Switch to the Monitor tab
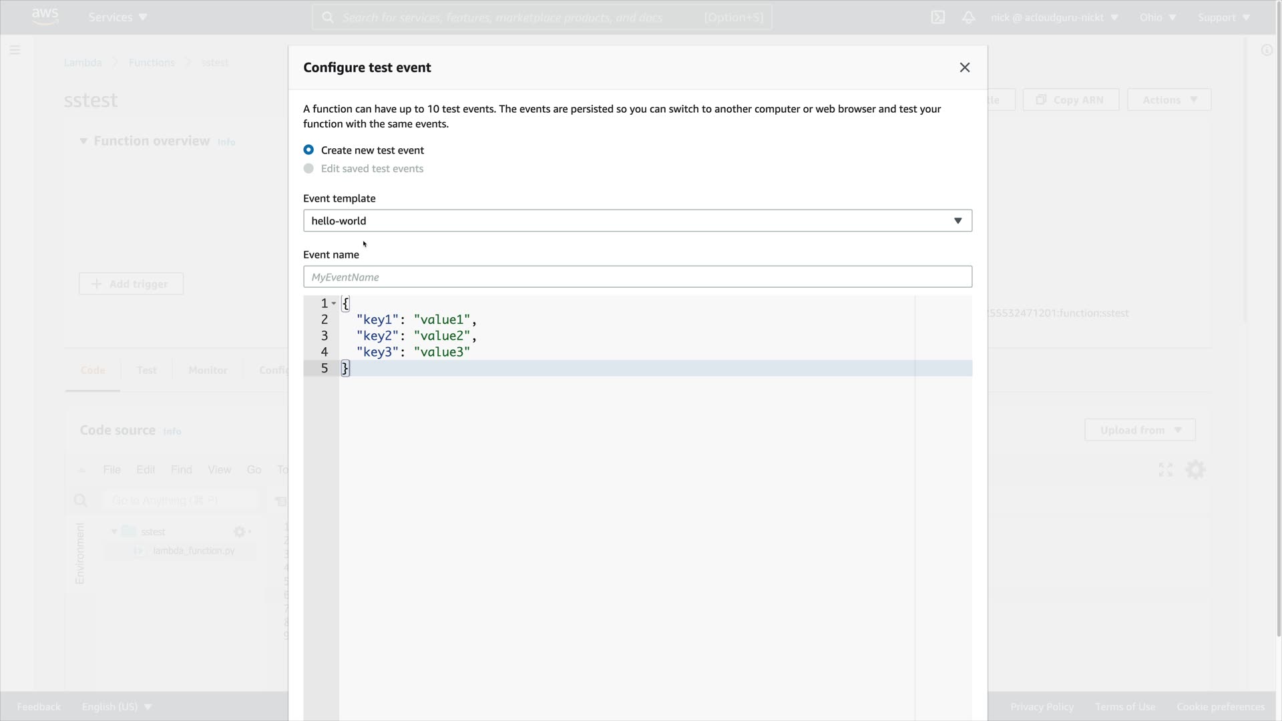Viewport: 1282px width, 721px height. [x=208, y=371]
